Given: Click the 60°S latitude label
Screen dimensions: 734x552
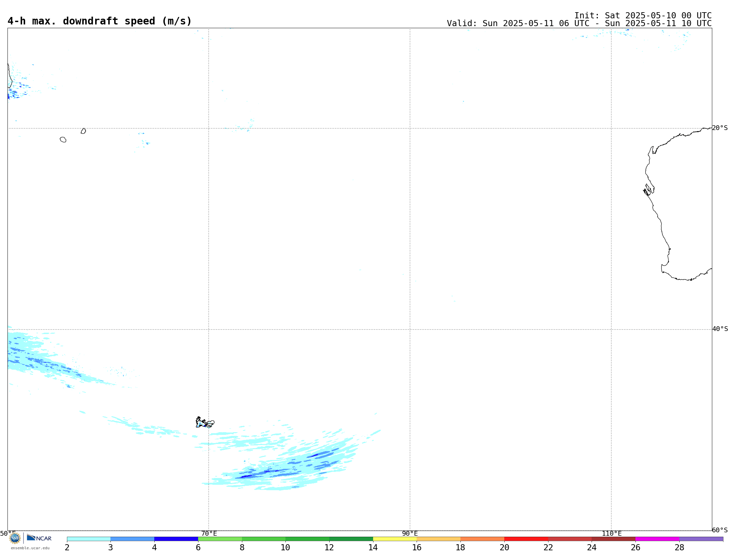Looking at the screenshot, I should [720, 530].
